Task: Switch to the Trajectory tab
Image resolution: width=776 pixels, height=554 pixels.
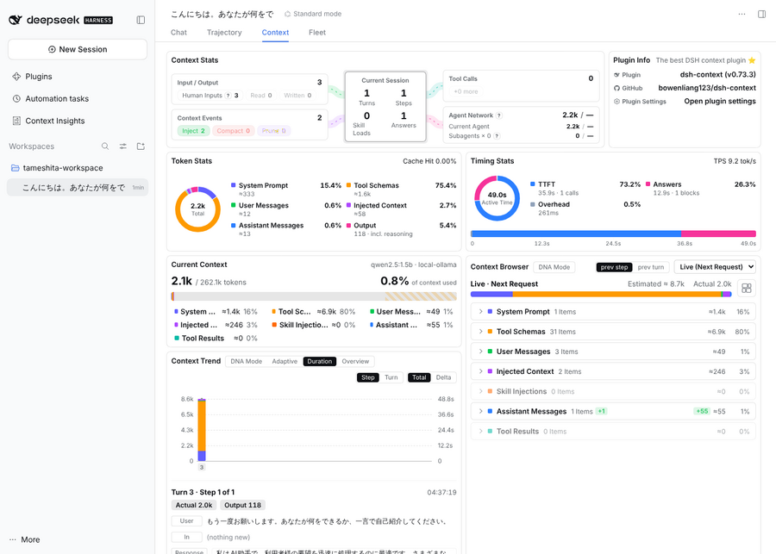Action: tap(224, 33)
